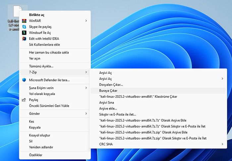Select Şuna Erişim verin
Image resolution: width=232 pixels, height=161 pixels.
pyautogui.click(x=55, y=88)
